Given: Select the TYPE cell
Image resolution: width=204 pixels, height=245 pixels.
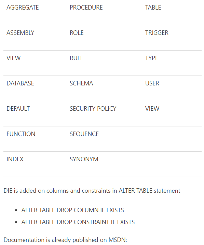Looking at the screenshot, I should click(x=152, y=58).
